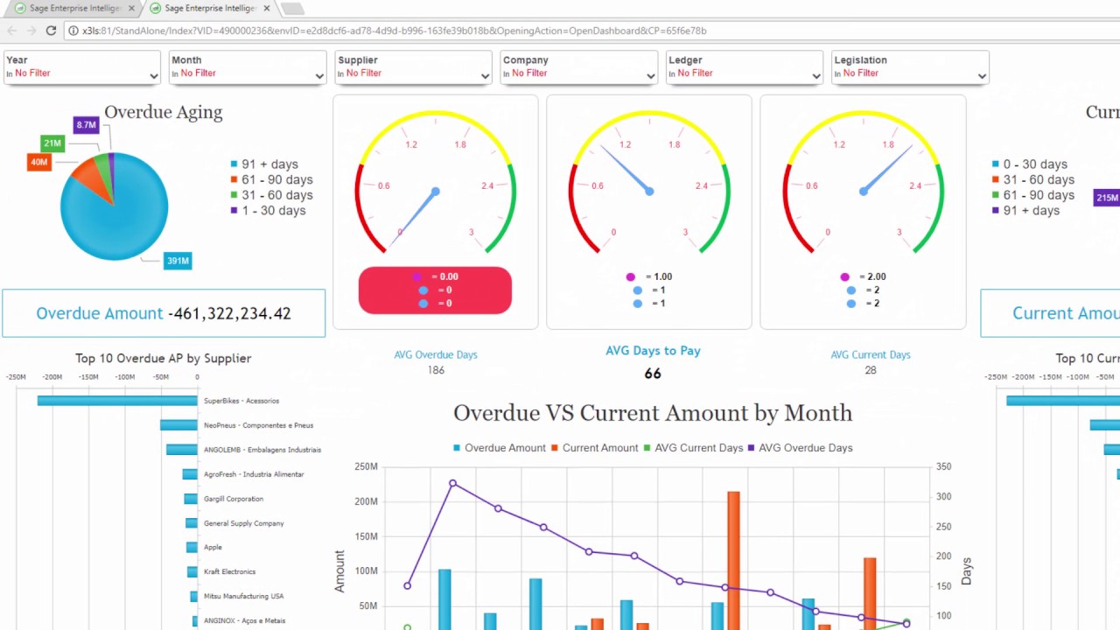Close the second Sage Enterprise Intelligence tab
Viewport: 1120px width, 630px height.
(268, 9)
